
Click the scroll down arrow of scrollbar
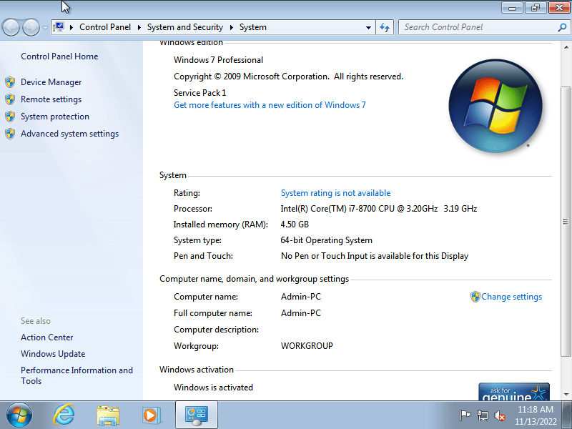[x=566, y=395]
